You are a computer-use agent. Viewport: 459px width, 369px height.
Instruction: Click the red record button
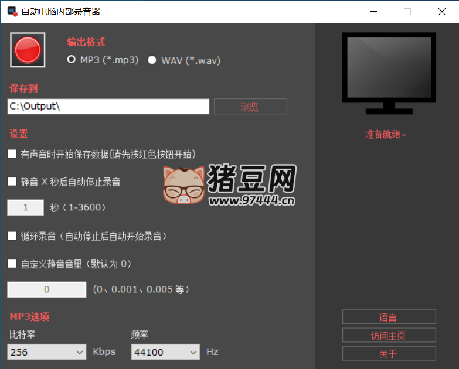[28, 50]
